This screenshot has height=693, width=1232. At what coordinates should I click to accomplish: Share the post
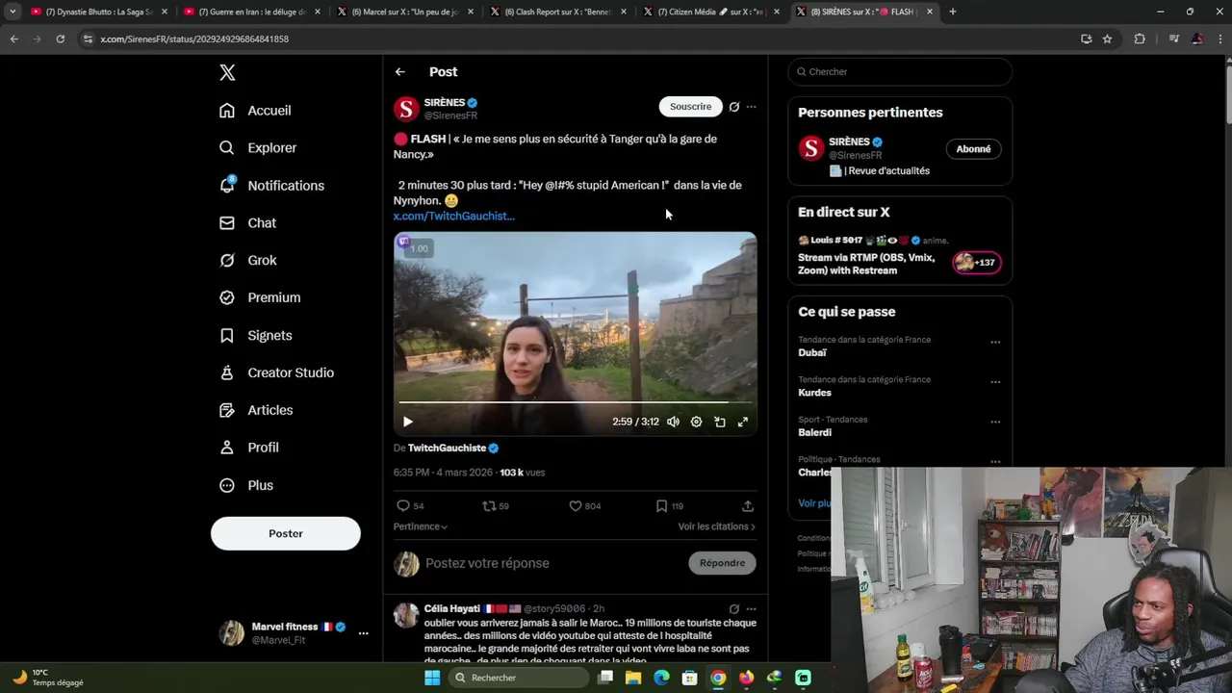pyautogui.click(x=748, y=506)
